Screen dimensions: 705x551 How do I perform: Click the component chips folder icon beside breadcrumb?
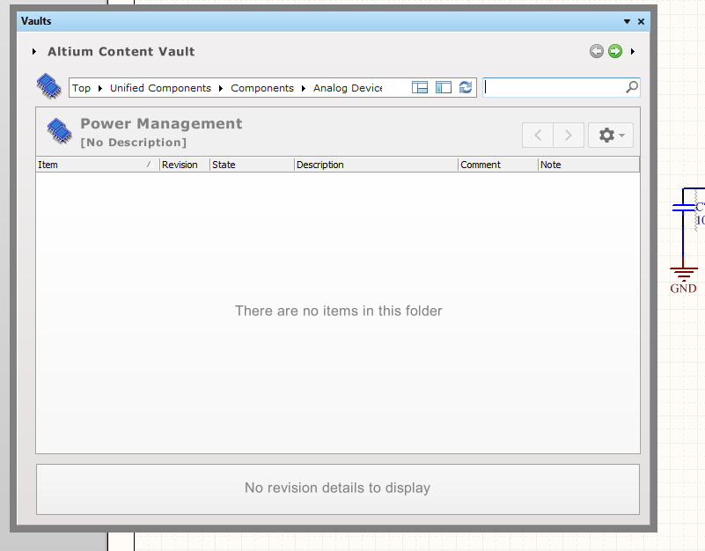(49, 86)
